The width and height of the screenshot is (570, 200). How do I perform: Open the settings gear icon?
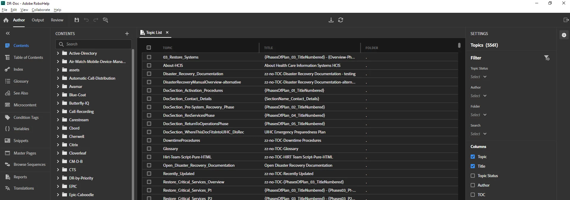(564, 35)
